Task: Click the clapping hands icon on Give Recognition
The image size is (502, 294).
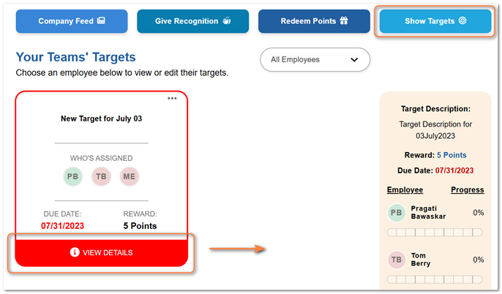Action: click(227, 20)
